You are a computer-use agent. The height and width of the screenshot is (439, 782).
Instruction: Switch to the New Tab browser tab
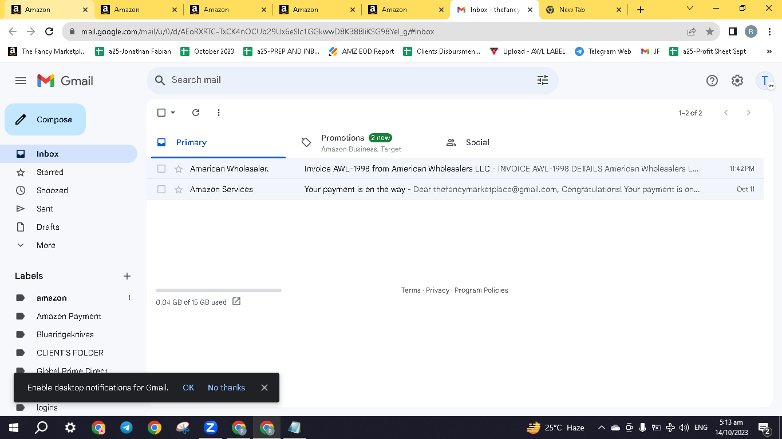584,10
